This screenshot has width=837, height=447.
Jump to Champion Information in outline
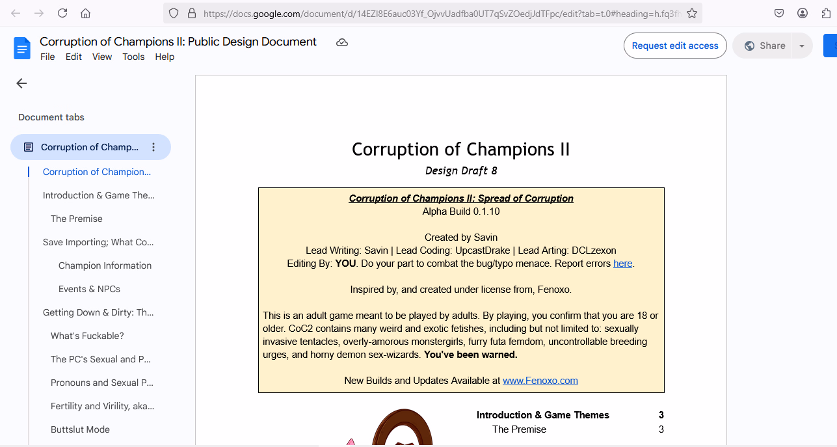tap(105, 265)
